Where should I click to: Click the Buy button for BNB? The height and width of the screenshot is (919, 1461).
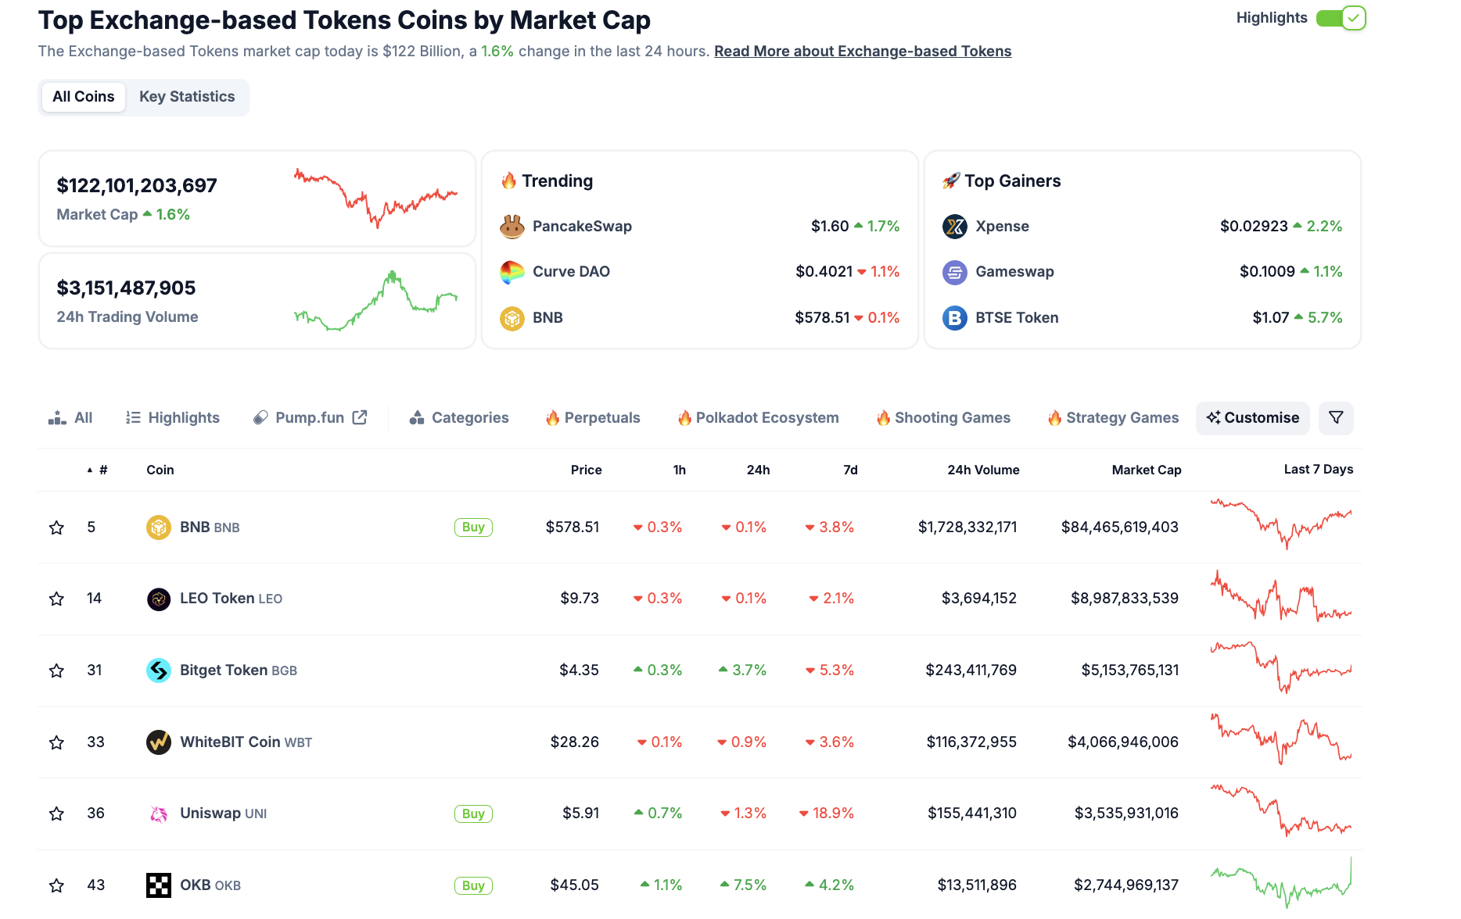click(x=472, y=527)
